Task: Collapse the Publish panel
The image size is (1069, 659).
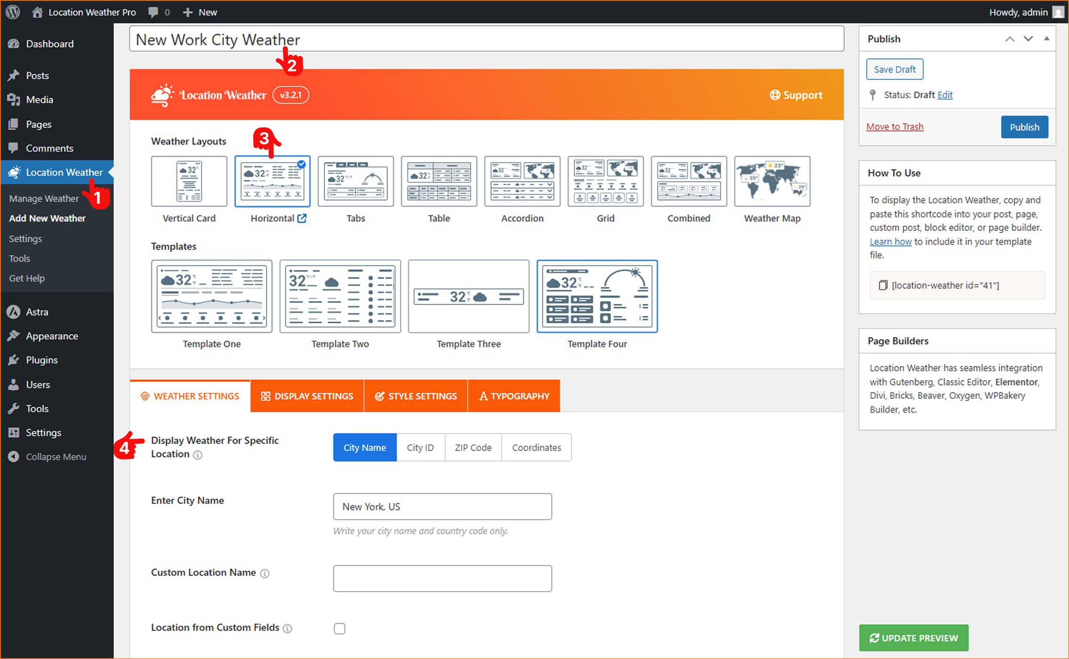Action: coord(1046,39)
